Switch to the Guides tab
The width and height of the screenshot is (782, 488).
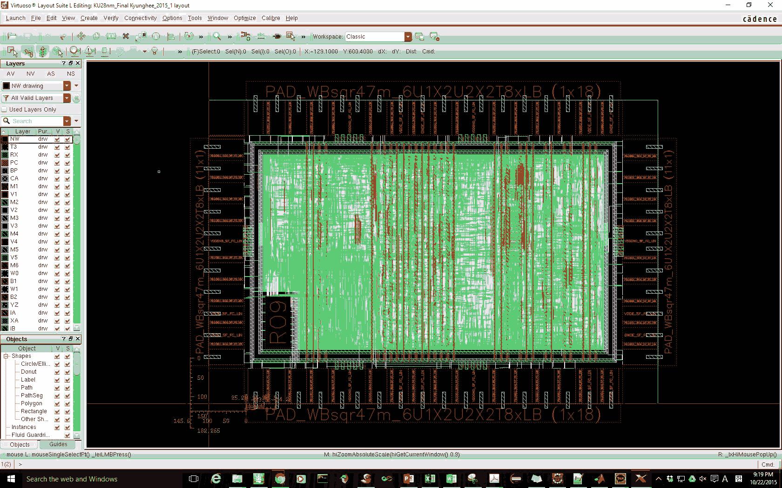58,444
